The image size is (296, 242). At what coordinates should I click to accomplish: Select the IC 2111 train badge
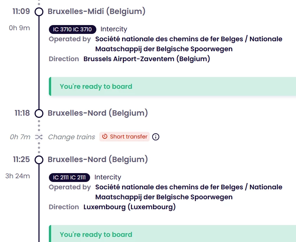pyautogui.click(x=69, y=178)
